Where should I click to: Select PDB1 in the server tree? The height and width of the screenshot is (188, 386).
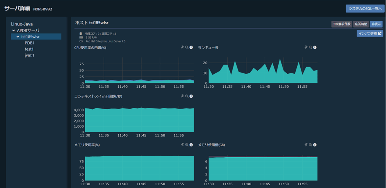click(30, 43)
